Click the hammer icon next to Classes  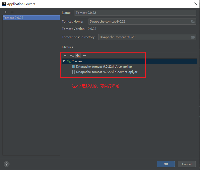69,61
